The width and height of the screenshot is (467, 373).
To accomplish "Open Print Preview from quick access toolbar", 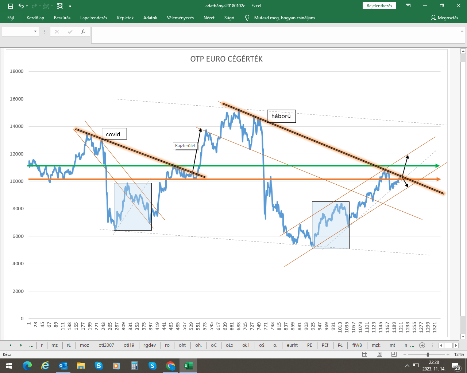I will (60, 6).
